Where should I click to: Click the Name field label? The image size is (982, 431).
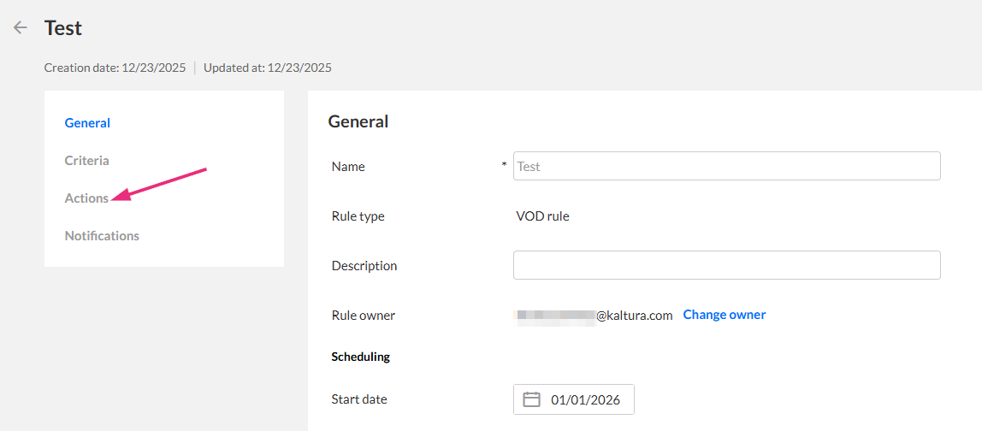pos(348,167)
